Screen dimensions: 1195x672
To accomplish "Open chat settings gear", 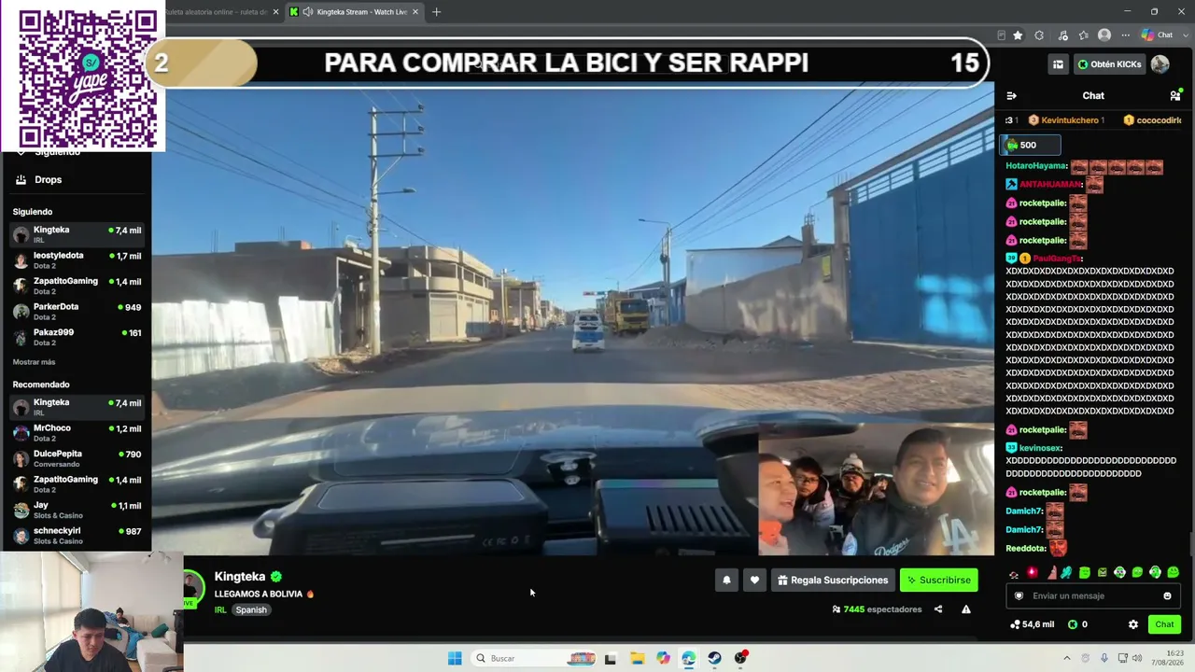I will coord(1133,624).
